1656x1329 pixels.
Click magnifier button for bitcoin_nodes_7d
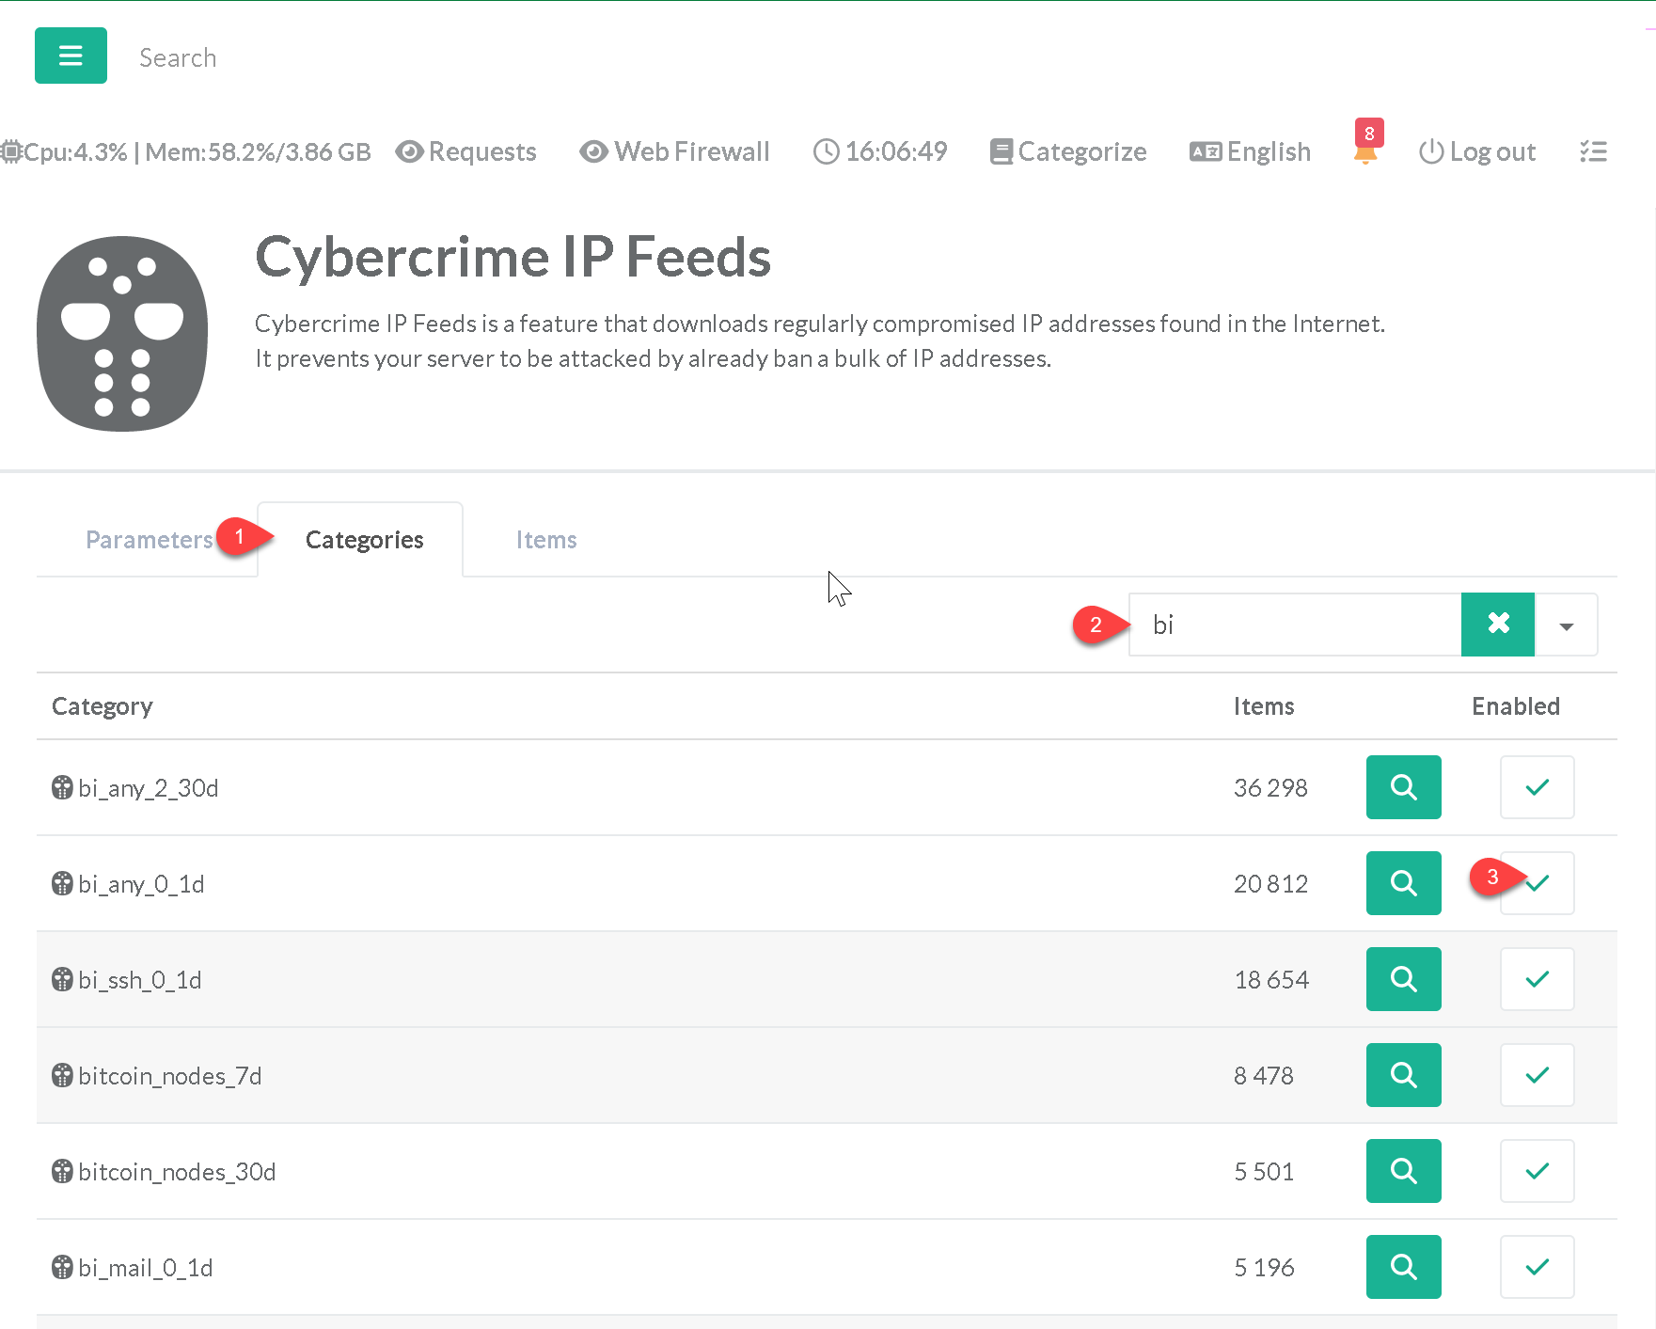click(1403, 1075)
